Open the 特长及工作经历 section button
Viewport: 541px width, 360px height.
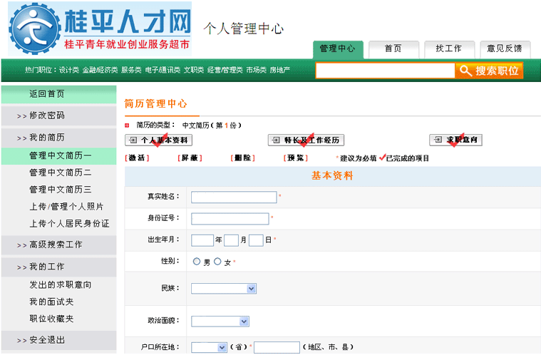point(306,140)
